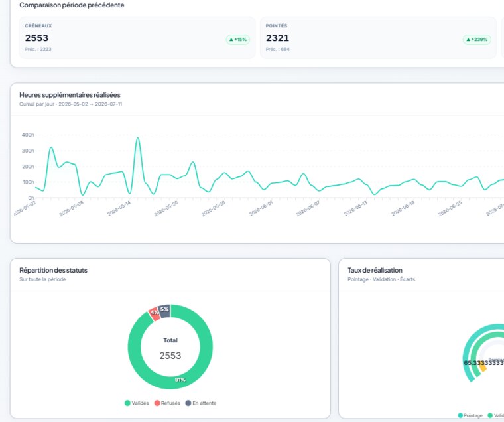This screenshot has height=422, width=504.
Task: Click the highest peak on the line chart
Action: 138,138
